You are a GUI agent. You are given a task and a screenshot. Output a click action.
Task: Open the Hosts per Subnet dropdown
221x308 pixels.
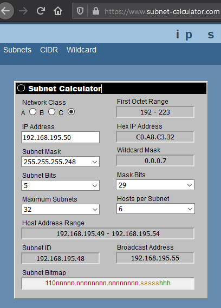click(155, 209)
